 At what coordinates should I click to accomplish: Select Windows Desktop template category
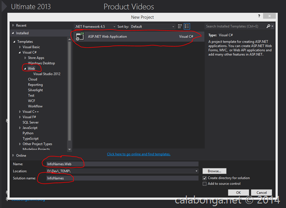click(42, 63)
